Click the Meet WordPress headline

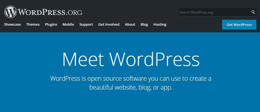click(x=131, y=60)
